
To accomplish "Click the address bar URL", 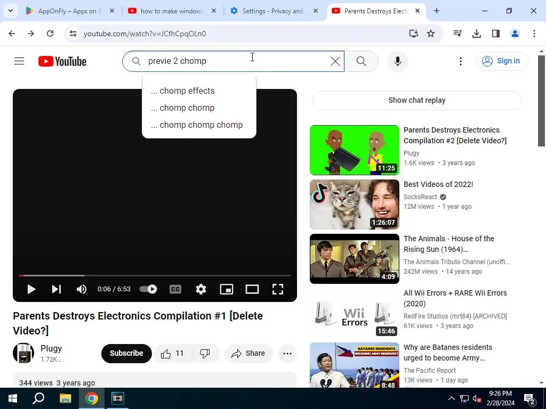I will [x=144, y=34].
